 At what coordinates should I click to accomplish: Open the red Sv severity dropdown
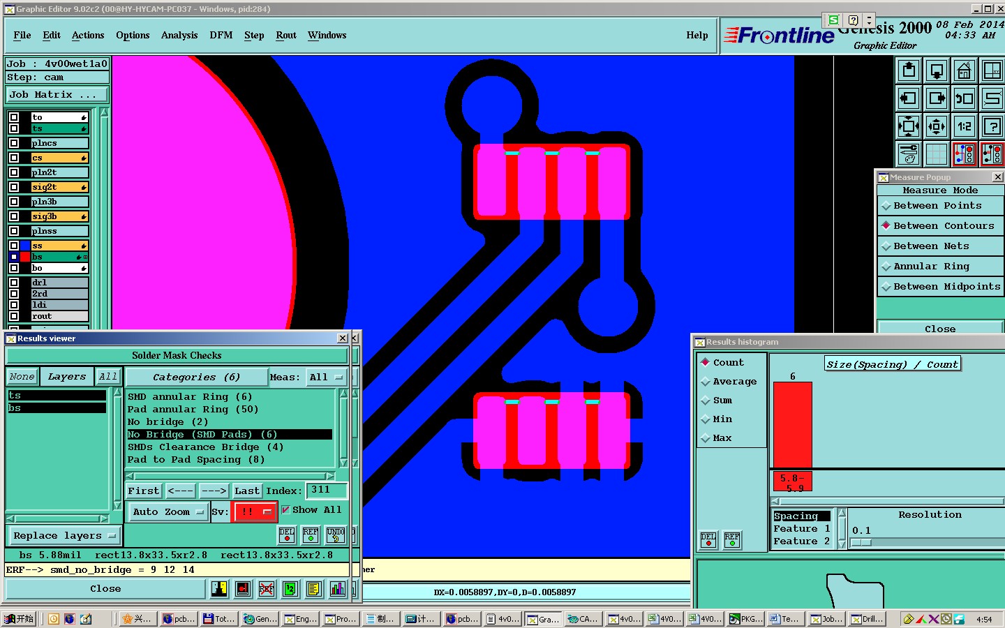[x=255, y=512]
